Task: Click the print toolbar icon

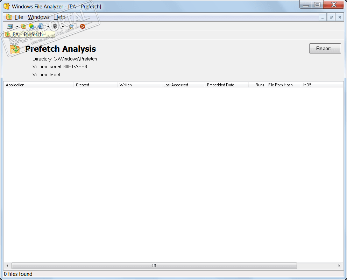Action: 71,26
